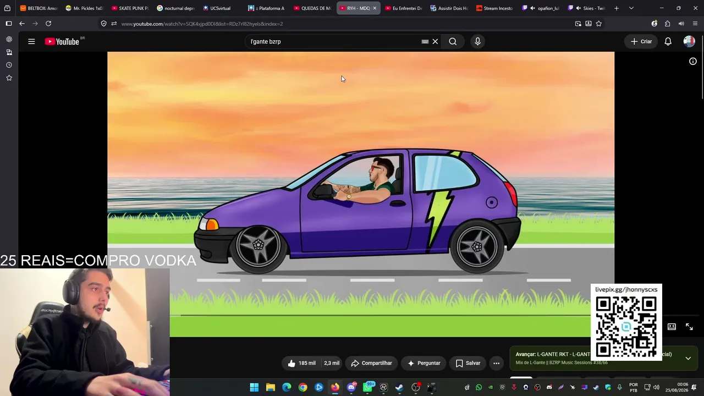Toggle the browser sidebar panel button

[x=9, y=24]
